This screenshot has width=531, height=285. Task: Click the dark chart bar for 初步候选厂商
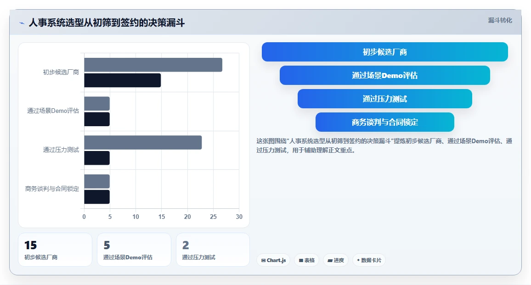pyautogui.click(x=122, y=80)
